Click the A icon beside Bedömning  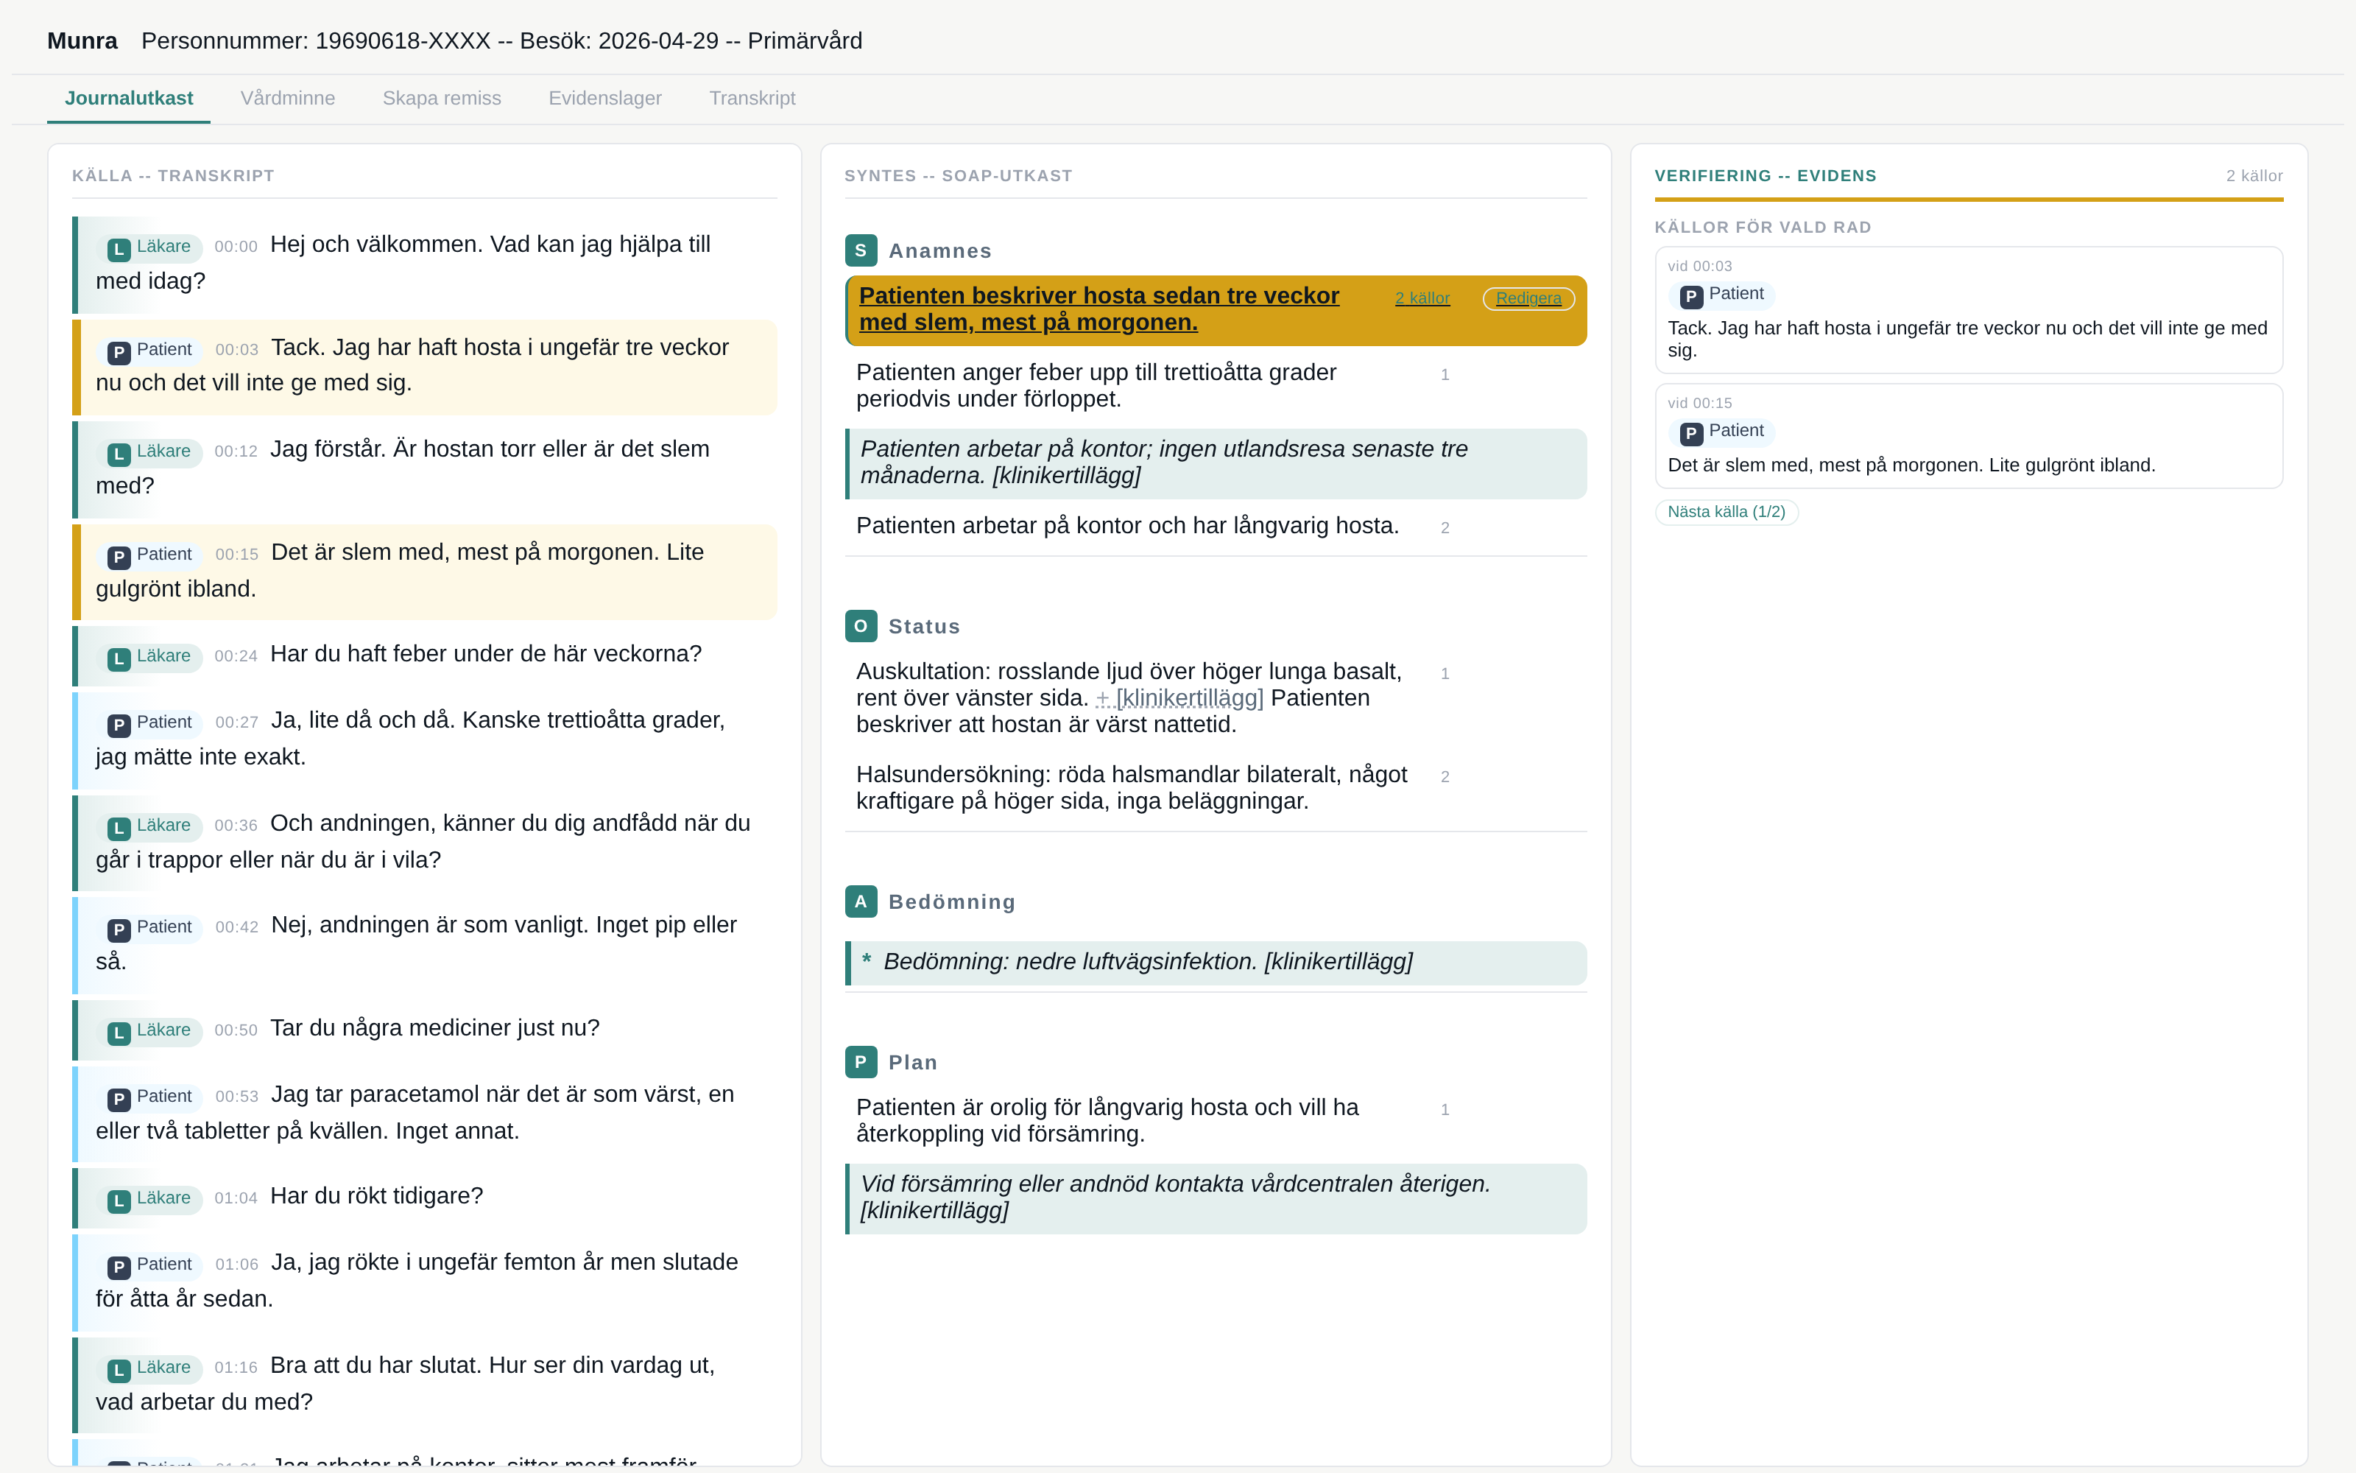point(861,902)
